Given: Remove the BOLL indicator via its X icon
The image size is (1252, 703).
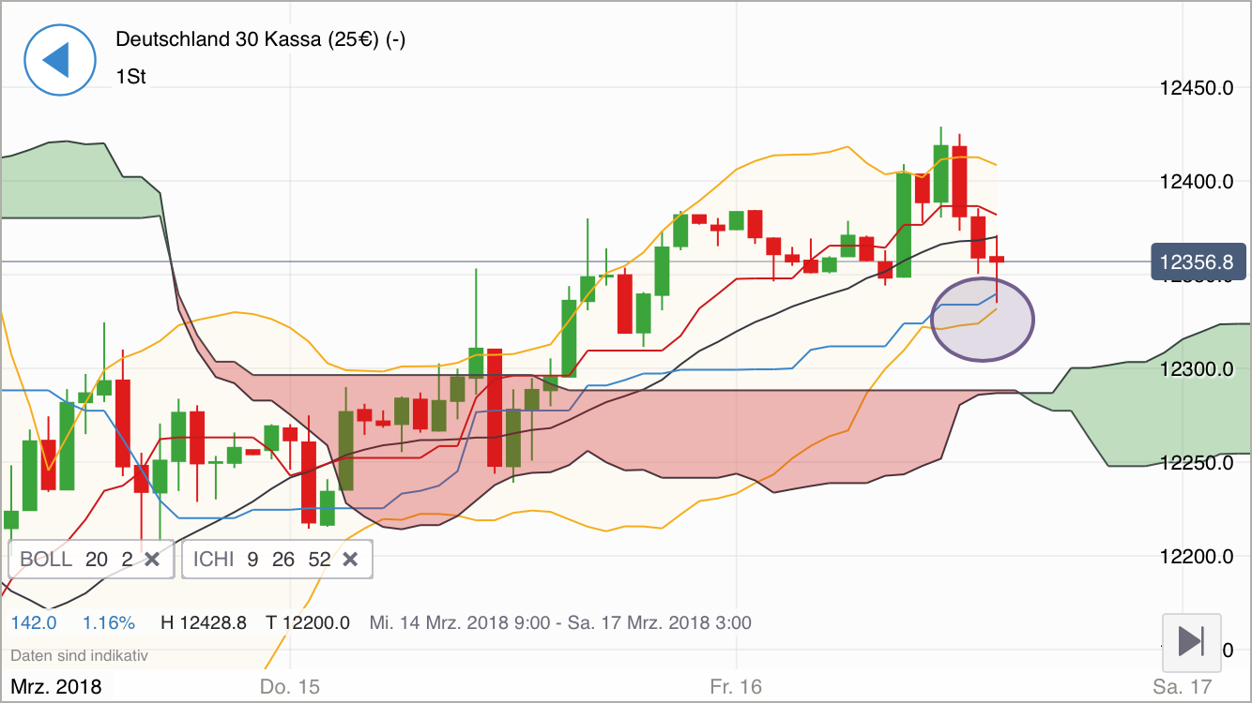Looking at the screenshot, I should tap(151, 559).
